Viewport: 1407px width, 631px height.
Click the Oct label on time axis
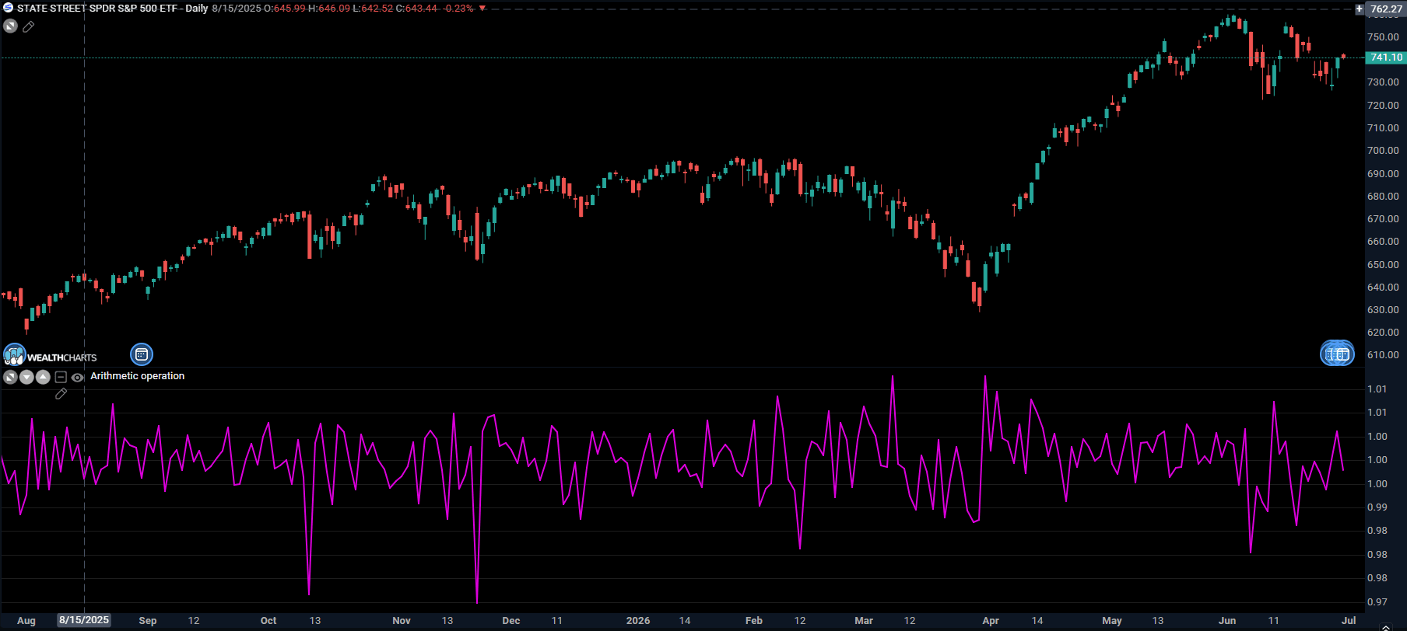(268, 621)
